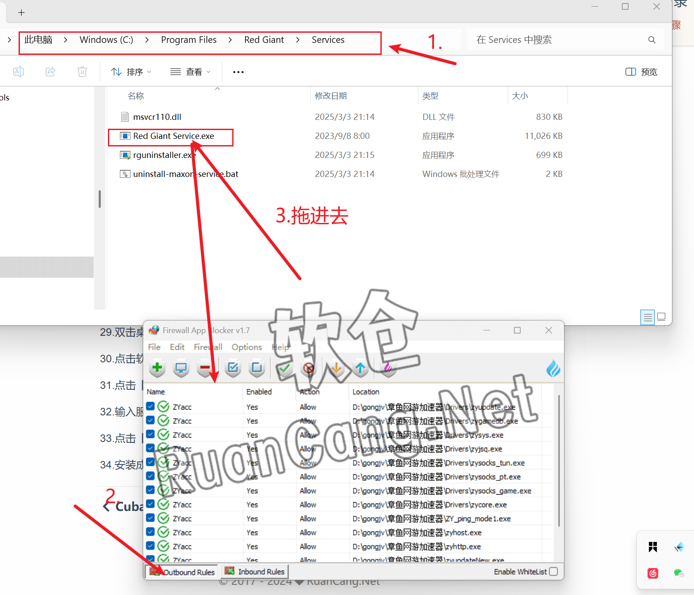Click the Select All checkmark-box toolbar icon
694x595 pixels.
coord(233,368)
